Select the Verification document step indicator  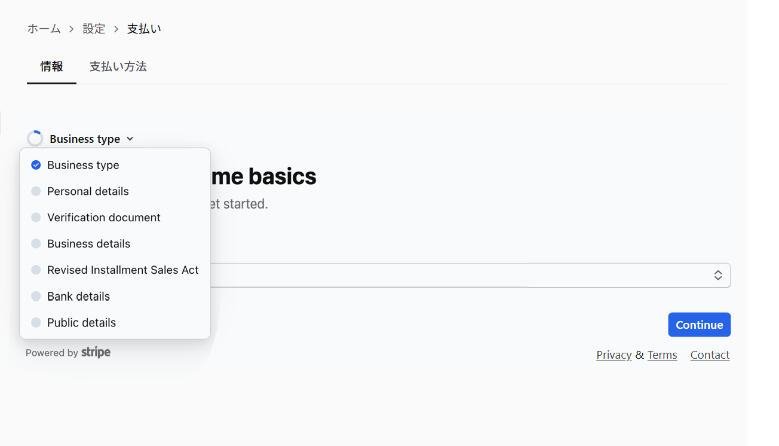103,217
